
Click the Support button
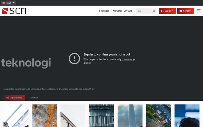coord(167,11)
